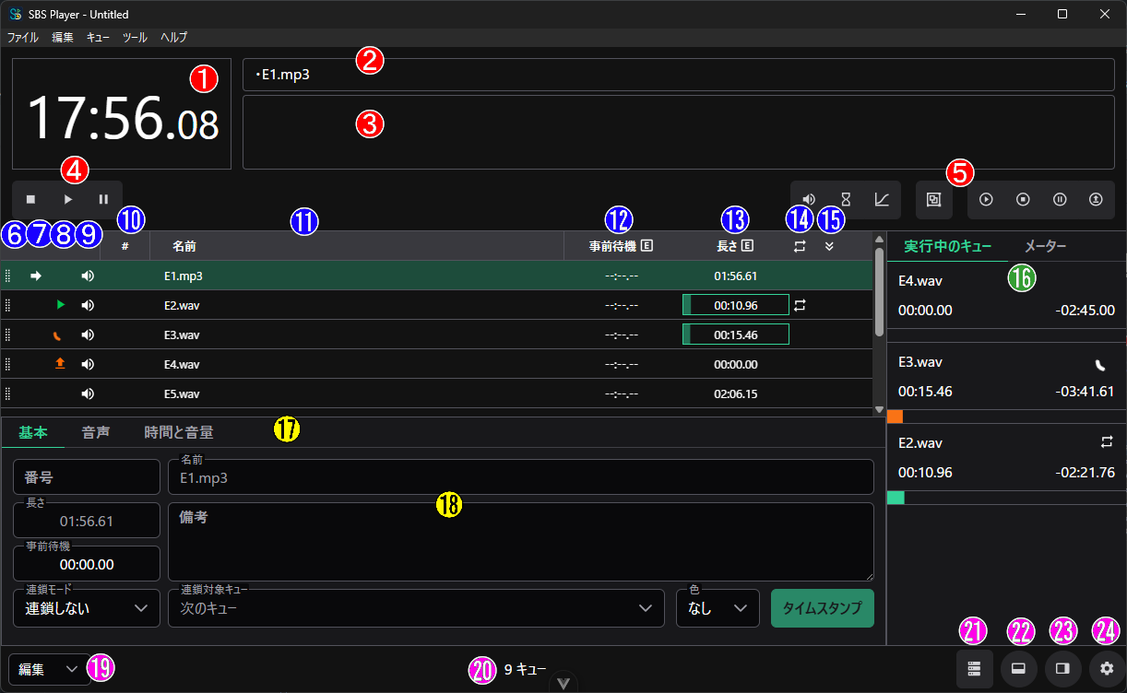Click the green play icon on the E2.wav row
The image size is (1127, 693).
(61, 304)
